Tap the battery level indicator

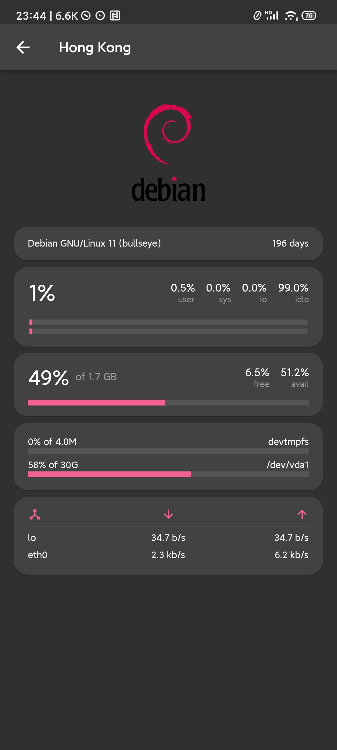point(309,16)
